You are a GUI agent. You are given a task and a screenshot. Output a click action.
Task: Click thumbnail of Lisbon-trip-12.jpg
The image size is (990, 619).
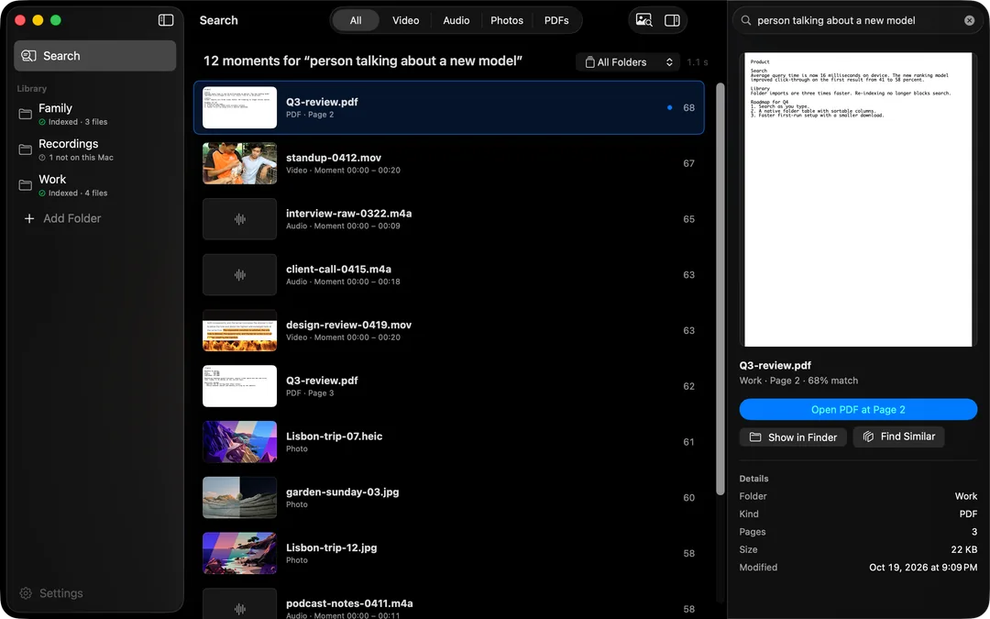click(x=239, y=553)
